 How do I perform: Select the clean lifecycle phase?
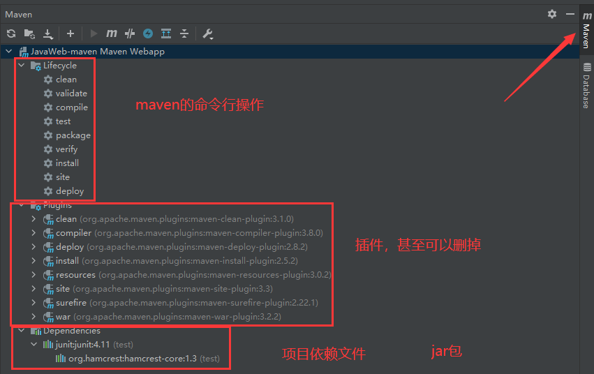click(x=66, y=80)
